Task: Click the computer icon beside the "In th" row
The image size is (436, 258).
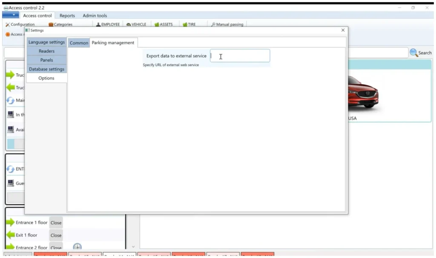Action: click(x=11, y=115)
